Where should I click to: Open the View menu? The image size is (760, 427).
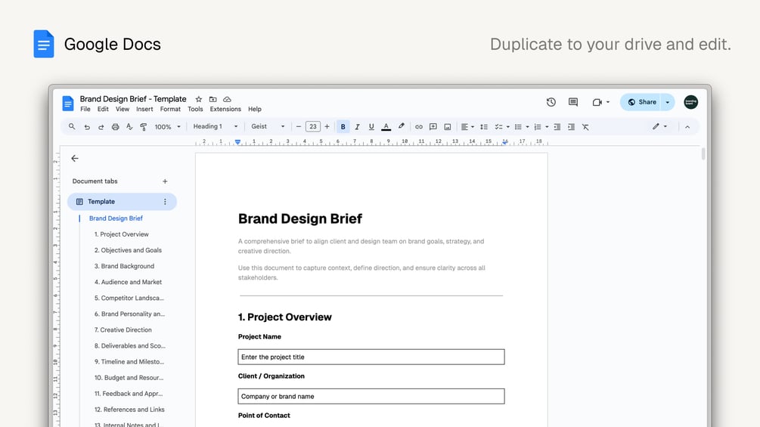pyautogui.click(x=123, y=109)
